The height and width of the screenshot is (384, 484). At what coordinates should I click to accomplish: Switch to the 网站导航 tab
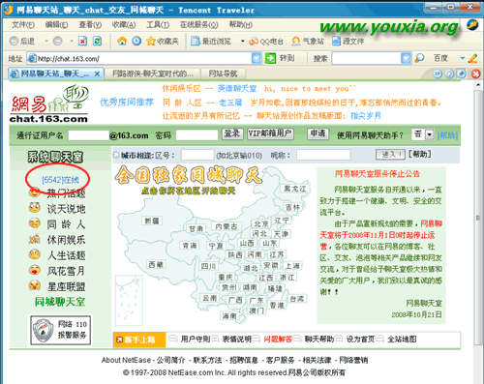coord(223,74)
